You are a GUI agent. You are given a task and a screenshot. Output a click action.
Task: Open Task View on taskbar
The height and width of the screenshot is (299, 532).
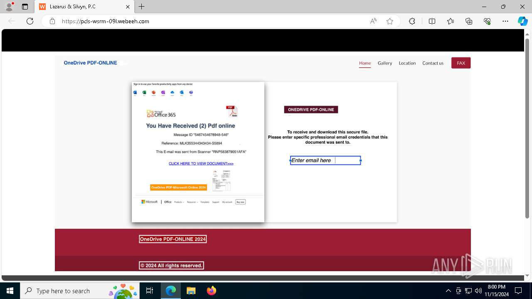pos(150,291)
